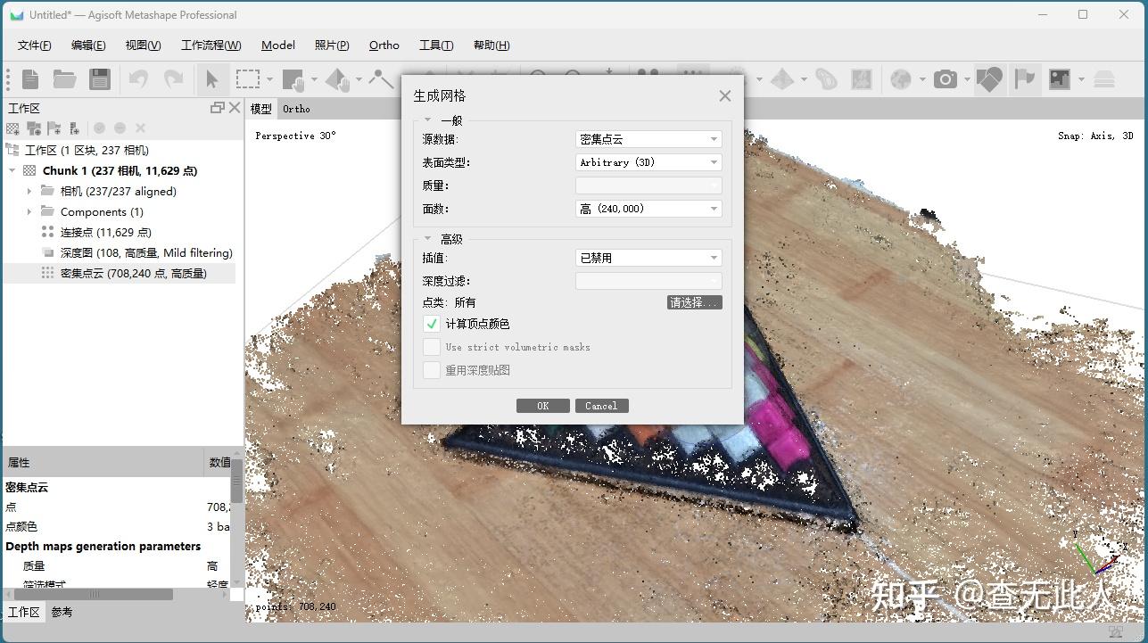The image size is (1148, 643).
Task: Check Use strict volumetric masks
Action: (x=431, y=347)
